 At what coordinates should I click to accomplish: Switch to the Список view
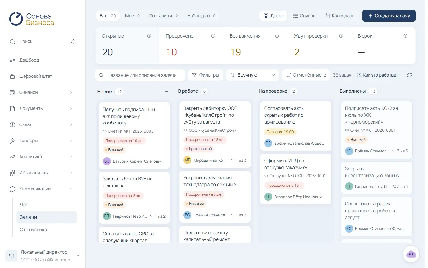click(x=304, y=16)
